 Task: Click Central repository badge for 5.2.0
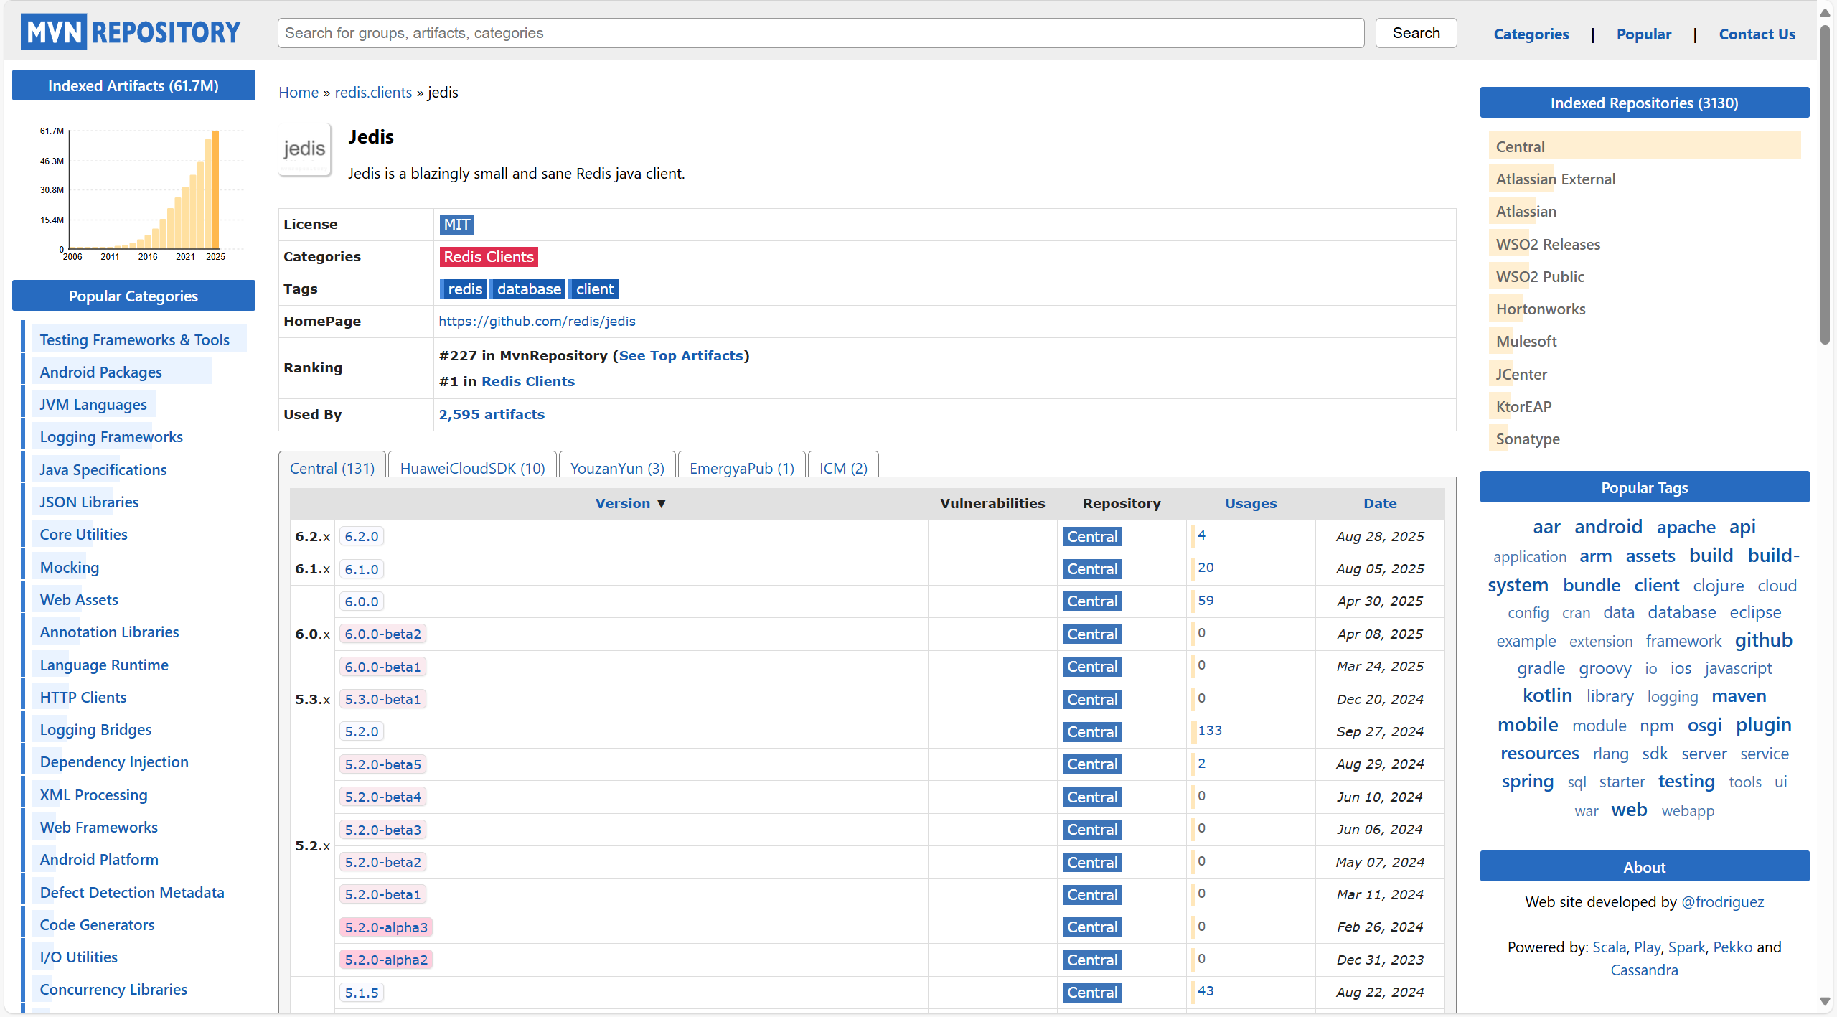(1092, 732)
